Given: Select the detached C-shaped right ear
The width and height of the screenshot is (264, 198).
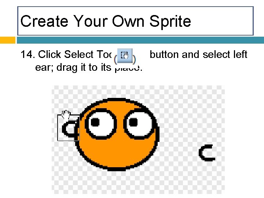Looking at the screenshot, I should click(x=207, y=153).
